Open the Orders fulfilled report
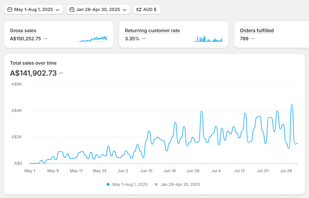 (x=257, y=30)
